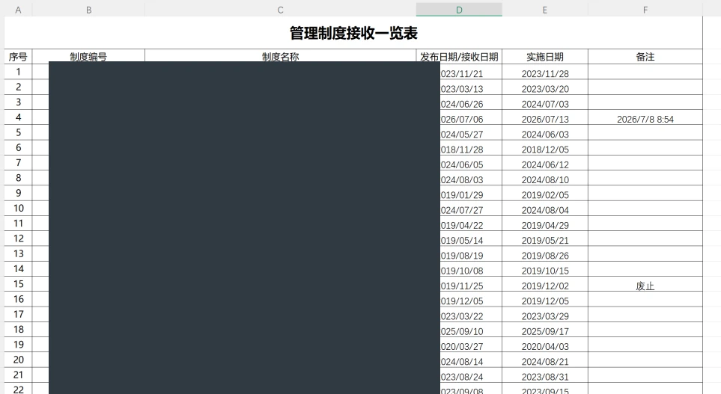Click the 实施日期 header cell

(x=545, y=57)
